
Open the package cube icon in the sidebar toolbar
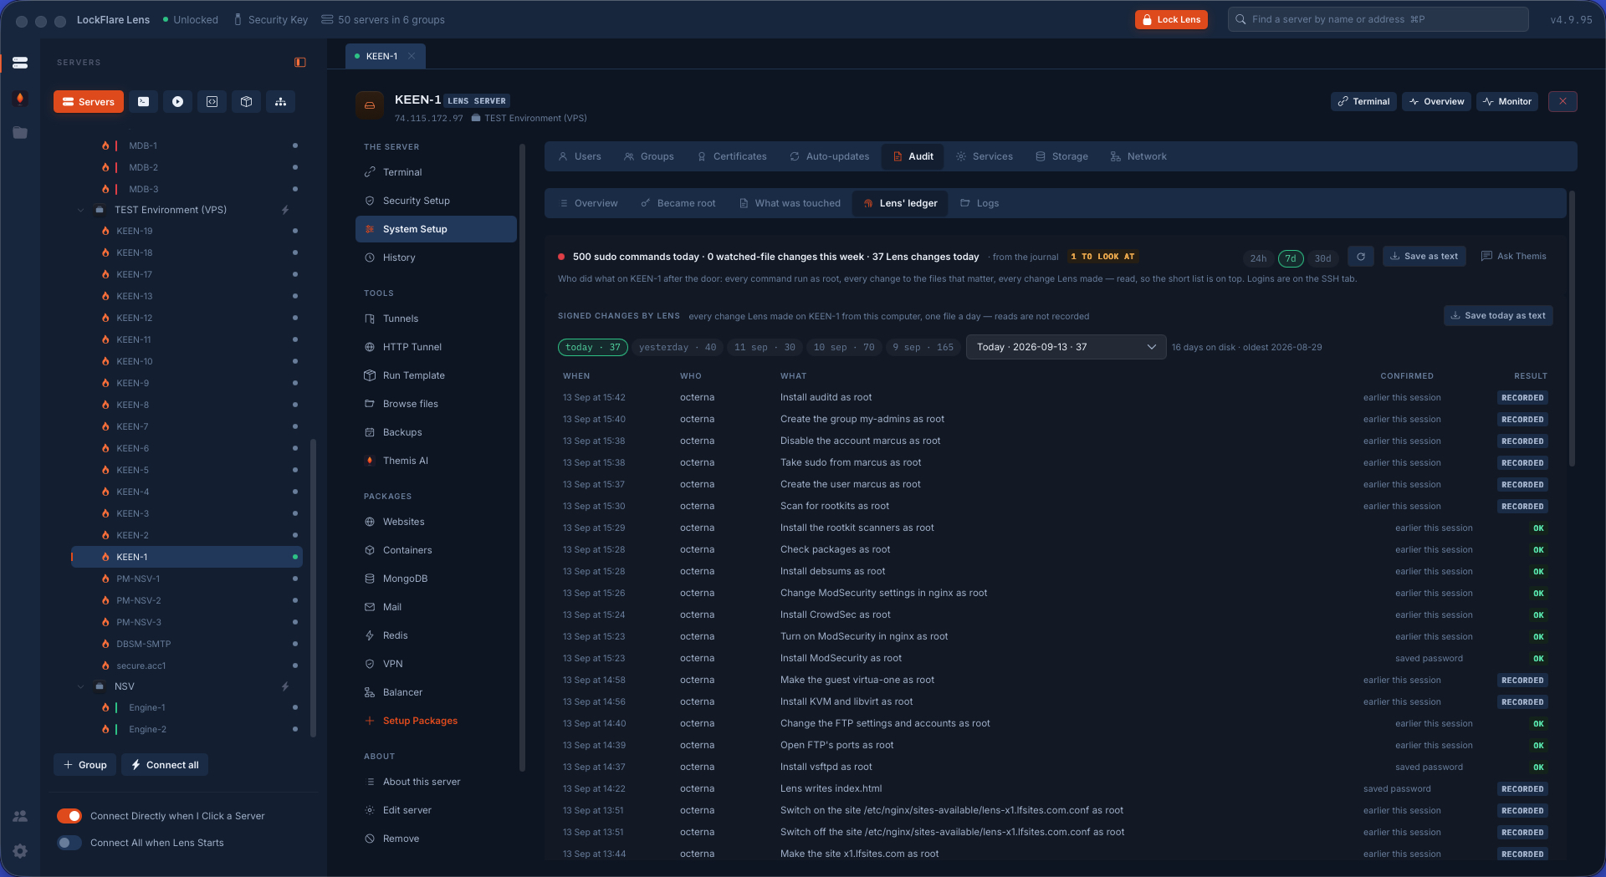(x=247, y=102)
